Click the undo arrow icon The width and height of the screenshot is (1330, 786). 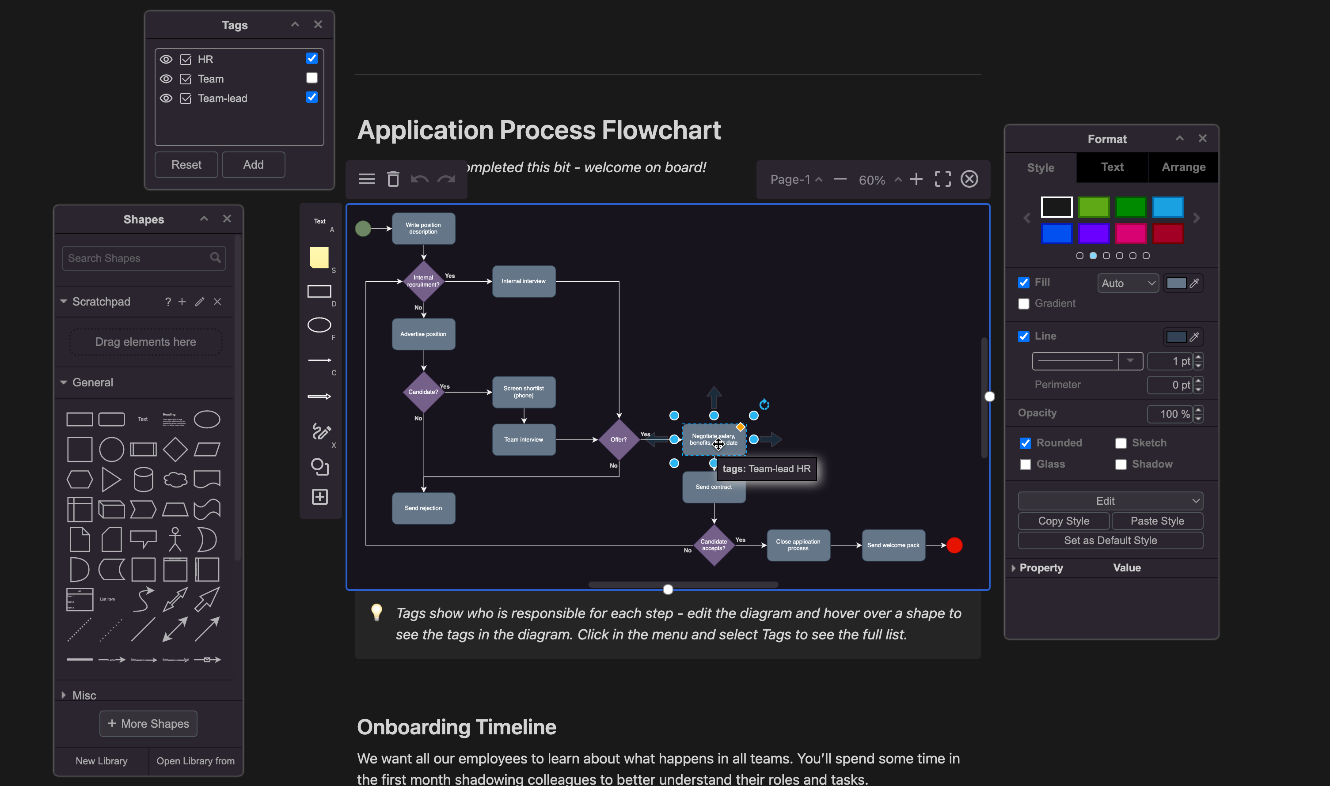tap(420, 179)
